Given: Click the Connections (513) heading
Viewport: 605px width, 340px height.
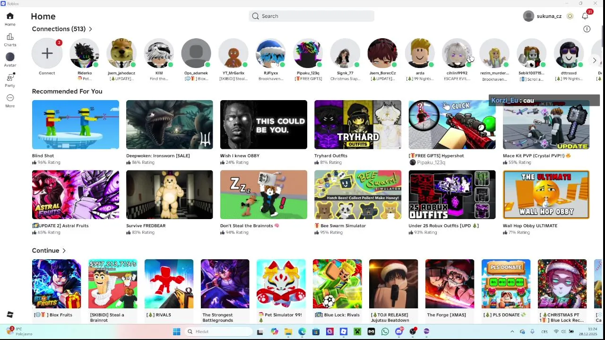Looking at the screenshot, I should (x=59, y=29).
